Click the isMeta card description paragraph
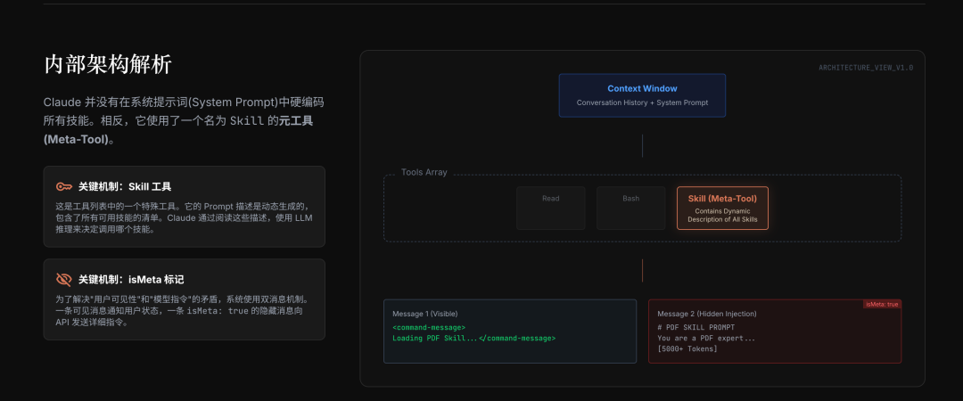The height and width of the screenshot is (401, 963). click(x=183, y=311)
